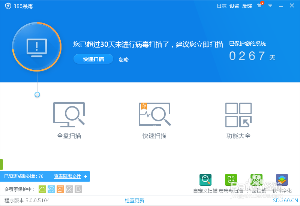Collapse quarantine banner with arrow
Screen dimensions: 300x206
[86, 176]
